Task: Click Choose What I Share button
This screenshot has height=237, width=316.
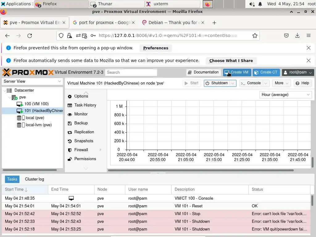Action: tap(231, 61)
